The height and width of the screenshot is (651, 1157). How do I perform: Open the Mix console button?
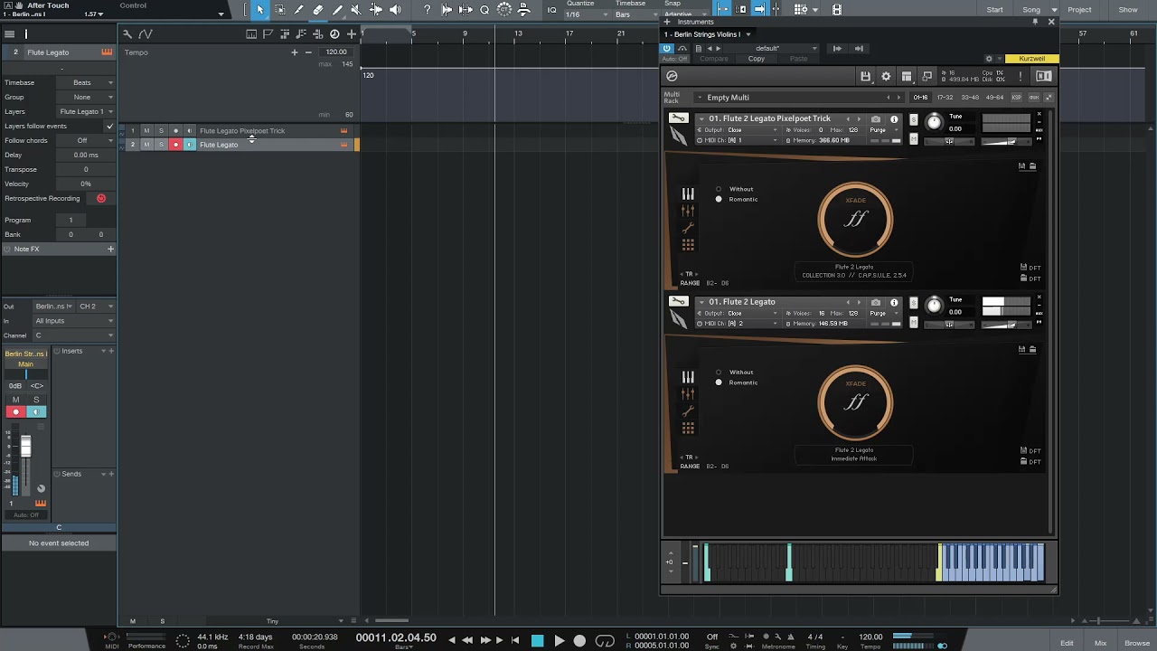tap(1100, 643)
